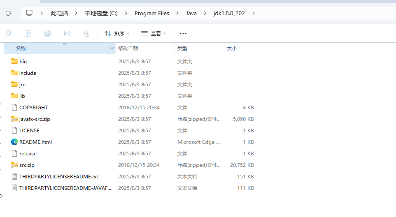This screenshot has width=396, height=217.
Task: Open the 名称 column filter dropdown arrow
Action: point(112,48)
